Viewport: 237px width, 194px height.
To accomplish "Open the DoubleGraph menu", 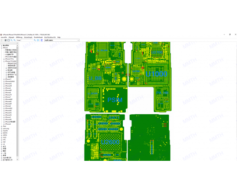I will click(x=38, y=37).
